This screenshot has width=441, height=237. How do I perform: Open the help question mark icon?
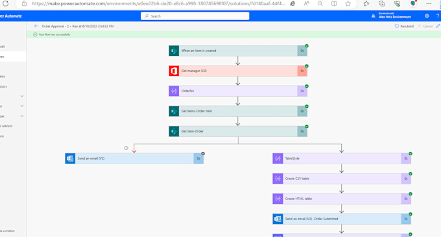click(x=438, y=16)
